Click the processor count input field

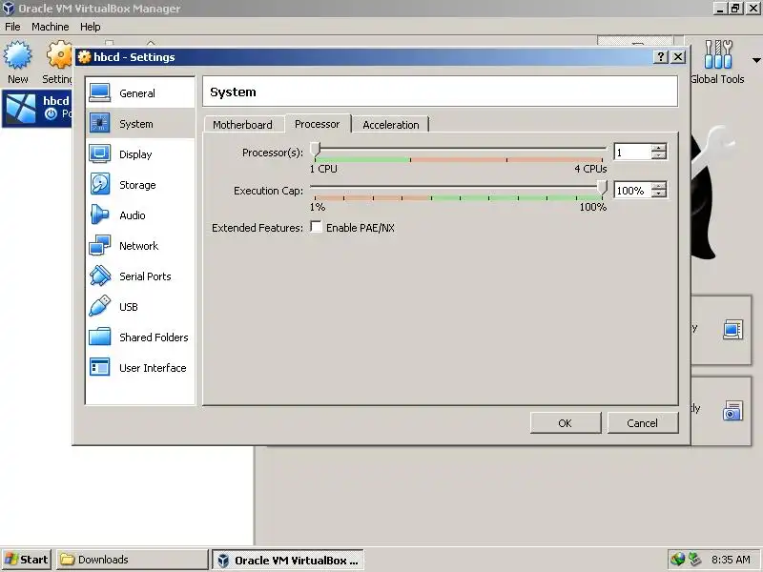(632, 153)
